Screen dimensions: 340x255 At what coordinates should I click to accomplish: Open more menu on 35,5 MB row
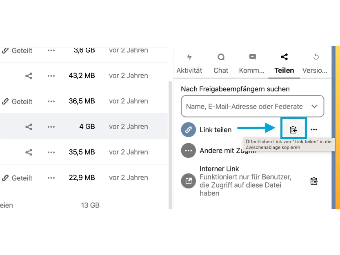[x=51, y=152]
